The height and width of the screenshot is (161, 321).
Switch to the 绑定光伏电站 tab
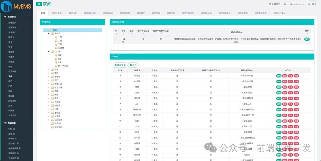click(279, 13)
